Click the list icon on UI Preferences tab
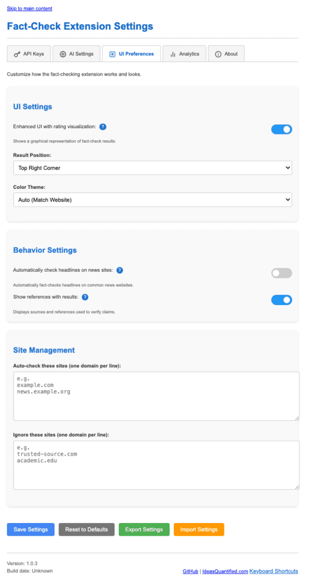This screenshot has height=586, width=312. [x=113, y=54]
